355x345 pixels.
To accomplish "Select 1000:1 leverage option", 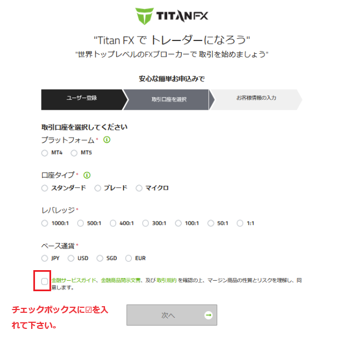I will 44,224.
